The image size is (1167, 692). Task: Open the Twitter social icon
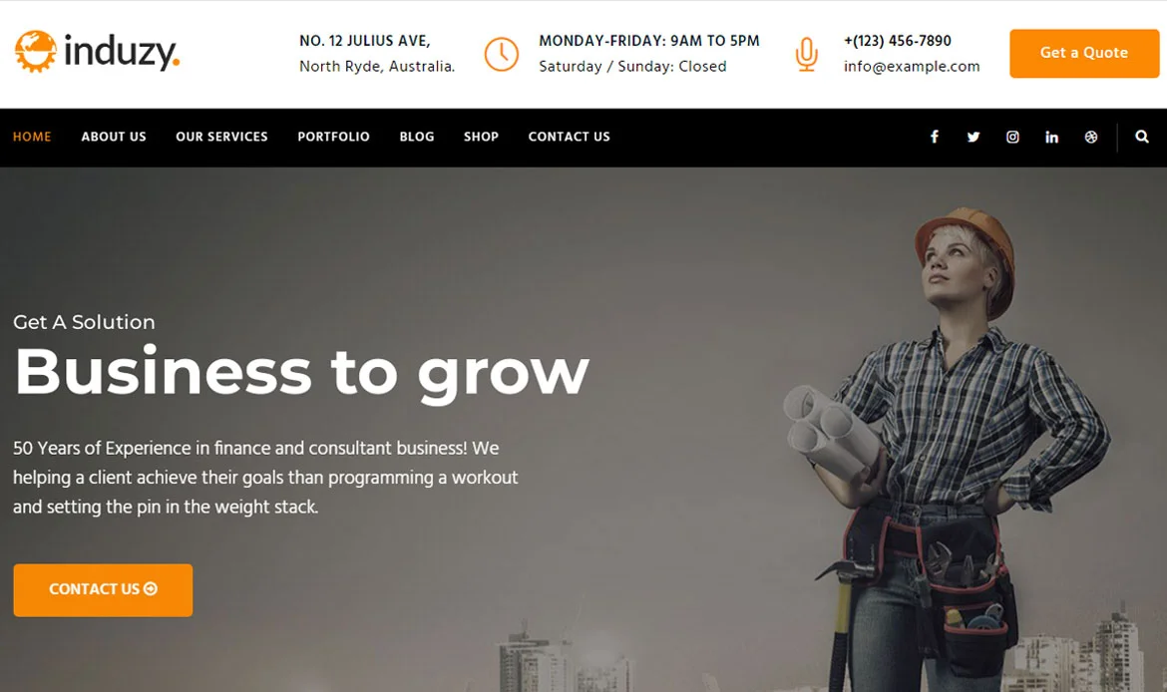point(973,137)
